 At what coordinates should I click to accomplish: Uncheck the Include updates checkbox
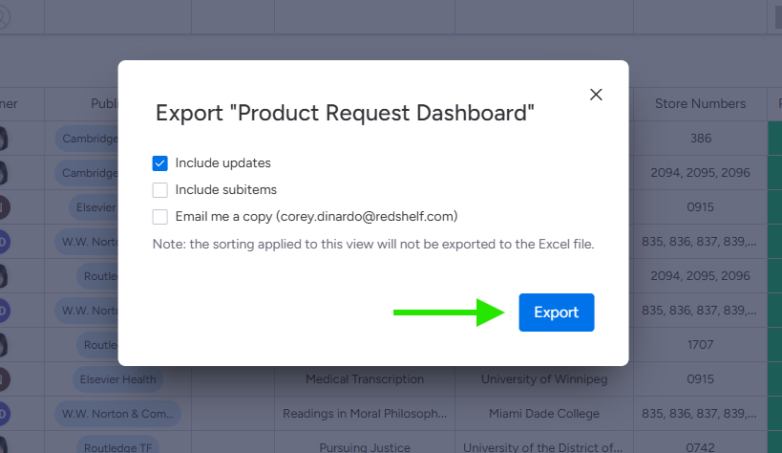click(x=160, y=163)
